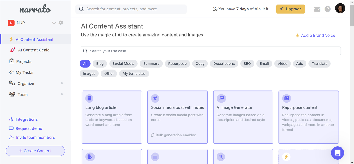354x164 pixels.
Task: Expand the Team submenu arrow
Action: 62,94
